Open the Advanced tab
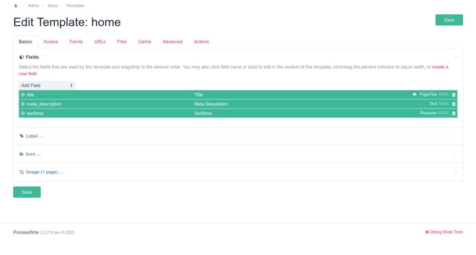 click(x=172, y=42)
